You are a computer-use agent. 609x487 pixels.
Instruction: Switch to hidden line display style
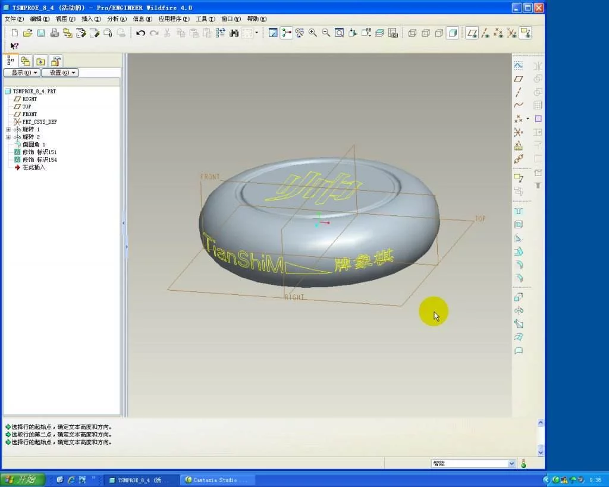(426, 33)
